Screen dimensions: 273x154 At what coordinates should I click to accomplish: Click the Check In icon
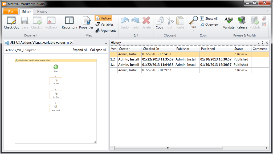37,20
